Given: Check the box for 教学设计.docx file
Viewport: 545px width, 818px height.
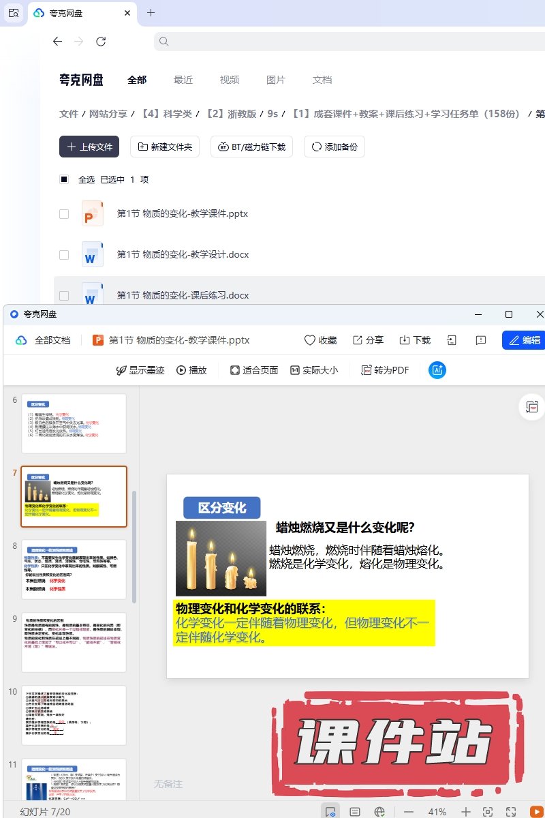Looking at the screenshot, I should (64, 255).
